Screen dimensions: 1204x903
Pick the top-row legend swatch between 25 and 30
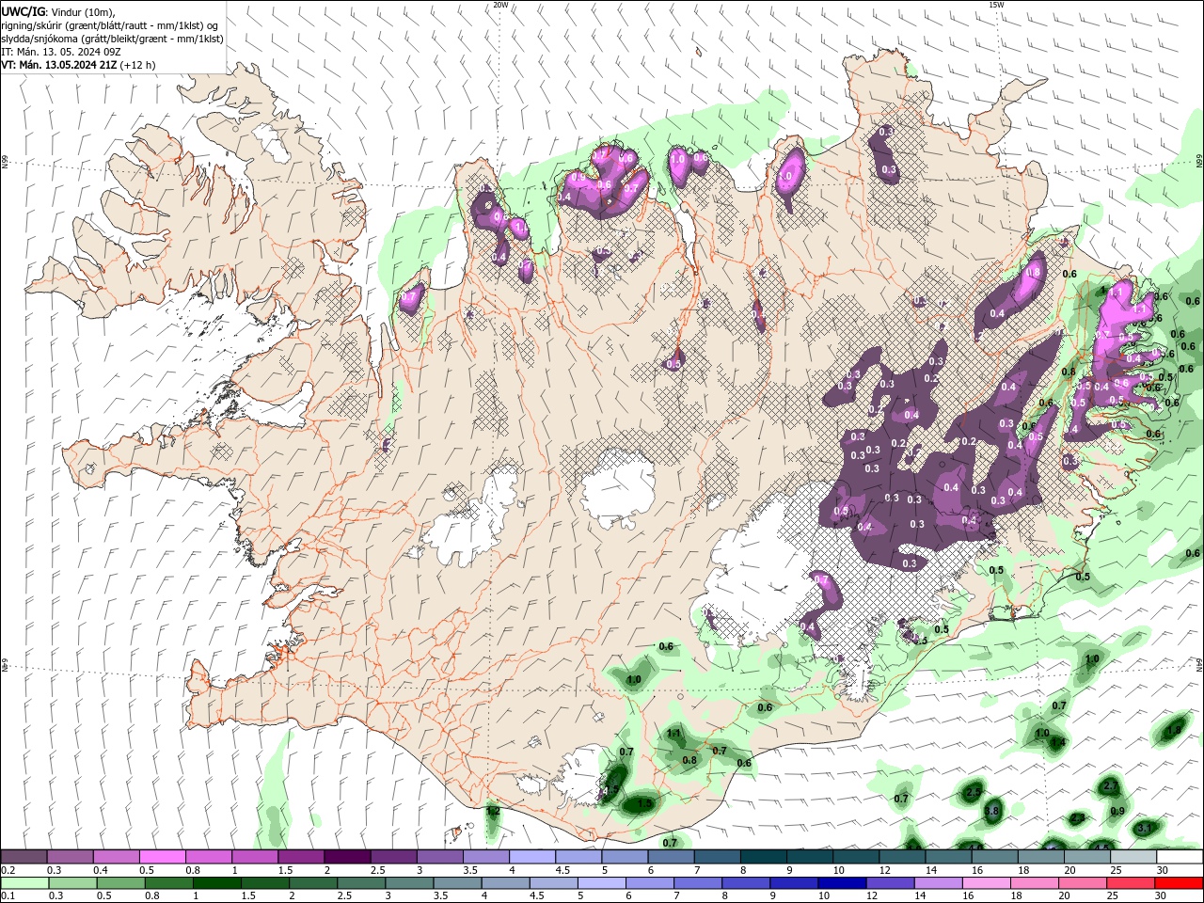point(1133,857)
